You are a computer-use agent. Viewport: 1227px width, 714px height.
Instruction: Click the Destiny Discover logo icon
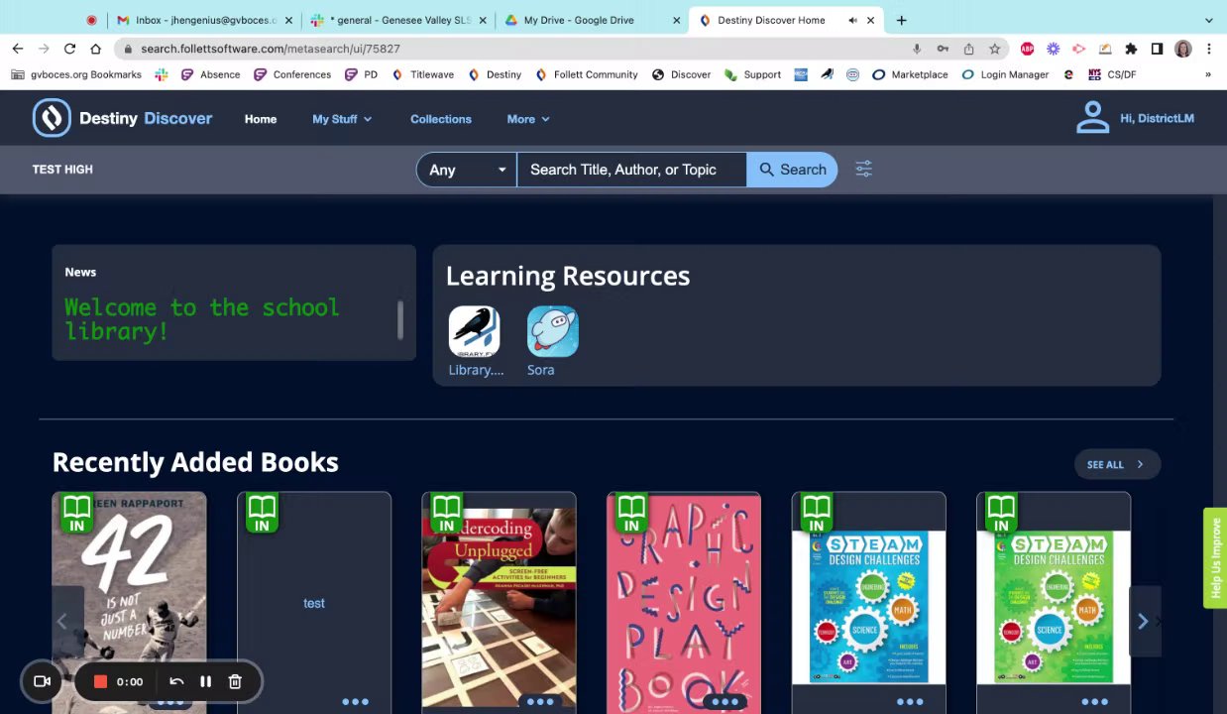coord(52,118)
